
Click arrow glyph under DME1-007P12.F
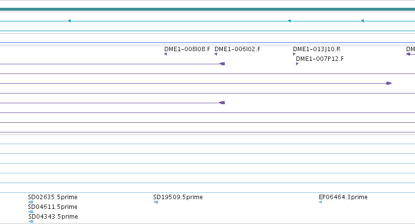(297, 64)
